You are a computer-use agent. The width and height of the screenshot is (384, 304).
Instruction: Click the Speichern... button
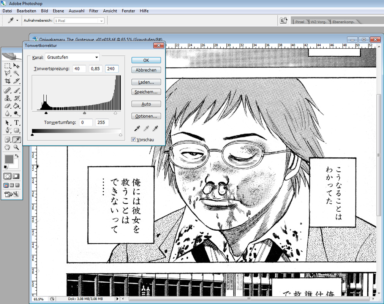pos(146,92)
